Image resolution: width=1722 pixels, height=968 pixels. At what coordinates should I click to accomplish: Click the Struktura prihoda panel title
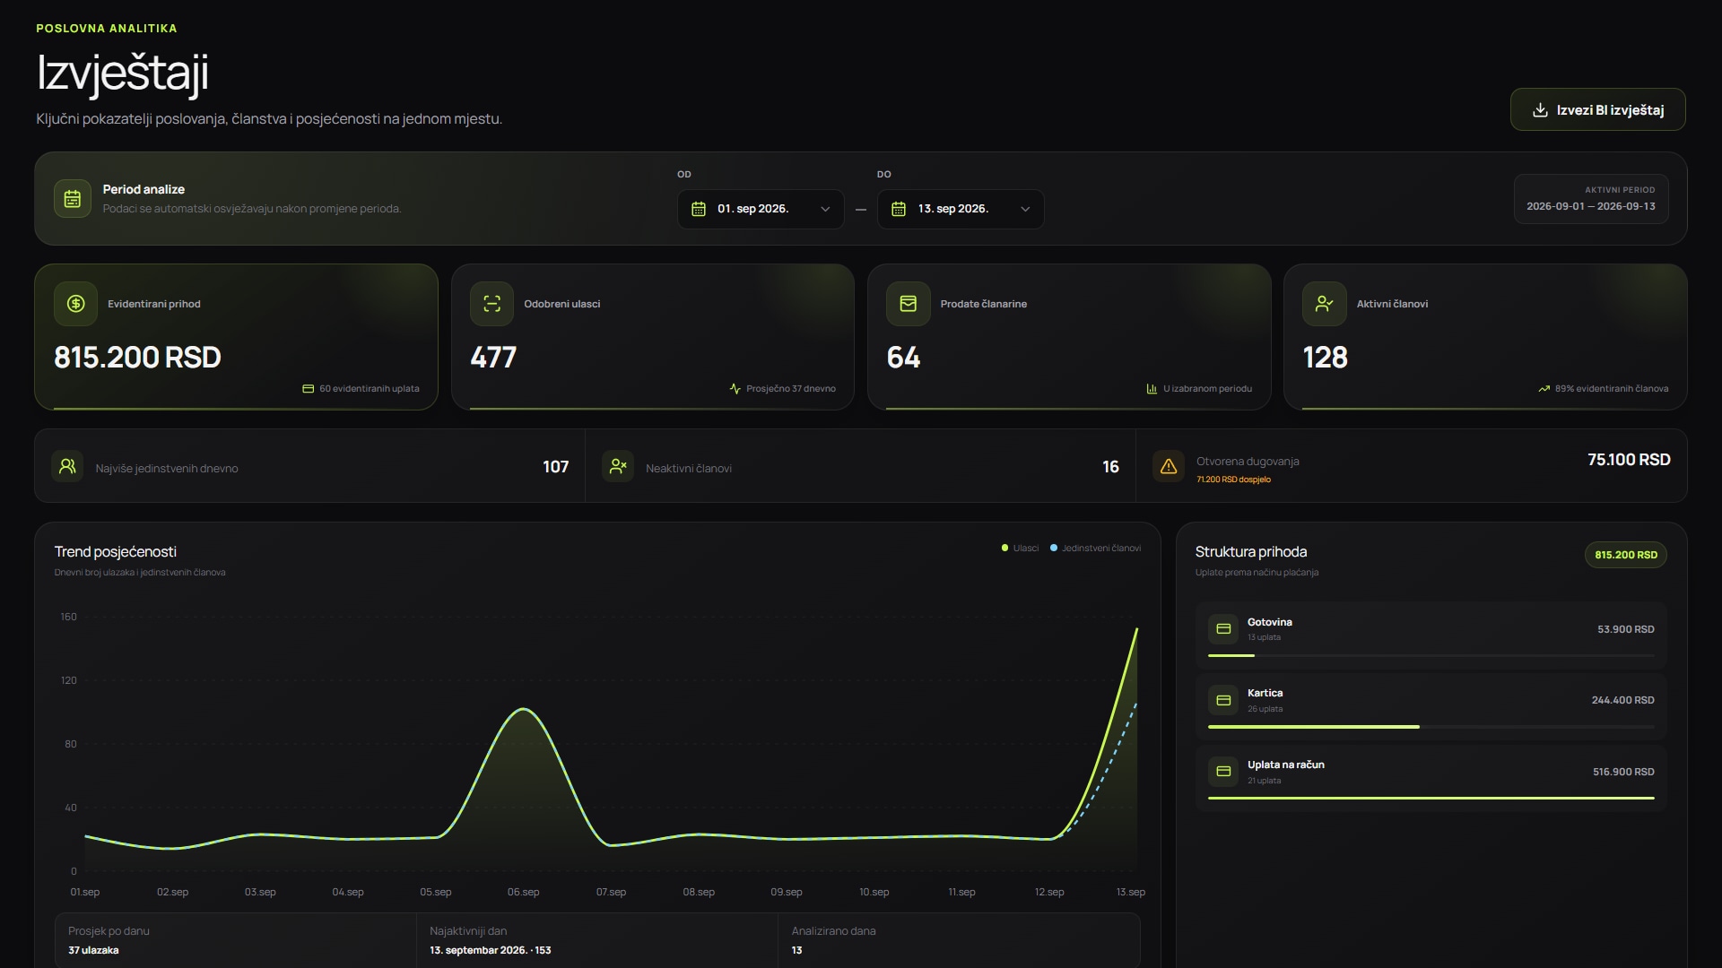click(x=1250, y=552)
